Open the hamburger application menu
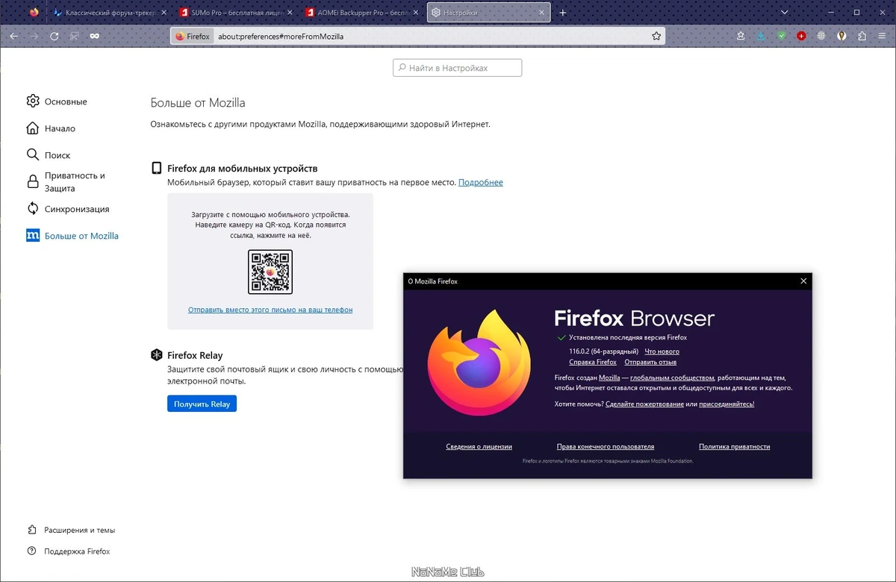 tap(882, 36)
